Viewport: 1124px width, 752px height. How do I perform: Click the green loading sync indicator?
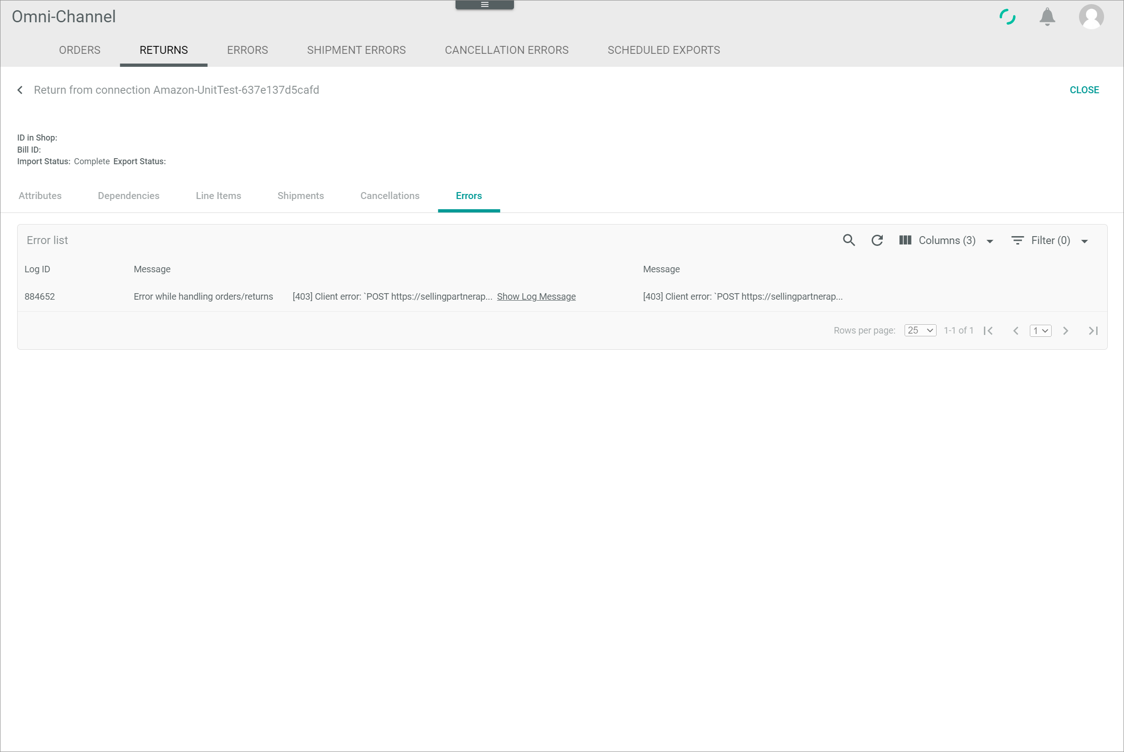(x=1007, y=17)
